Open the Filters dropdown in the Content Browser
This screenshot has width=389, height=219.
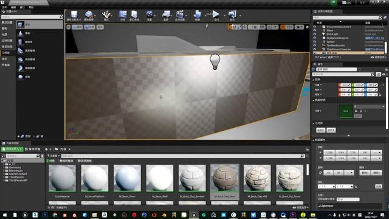(53, 156)
